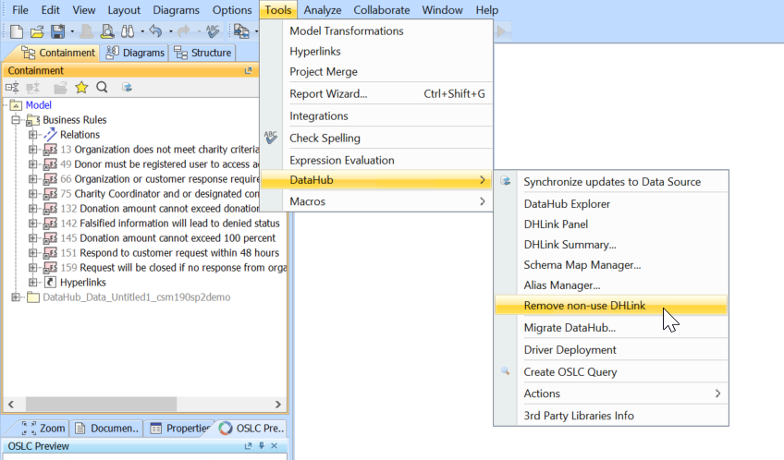The height and width of the screenshot is (460, 784).
Task: Open the Properties tab
Action: [180, 428]
